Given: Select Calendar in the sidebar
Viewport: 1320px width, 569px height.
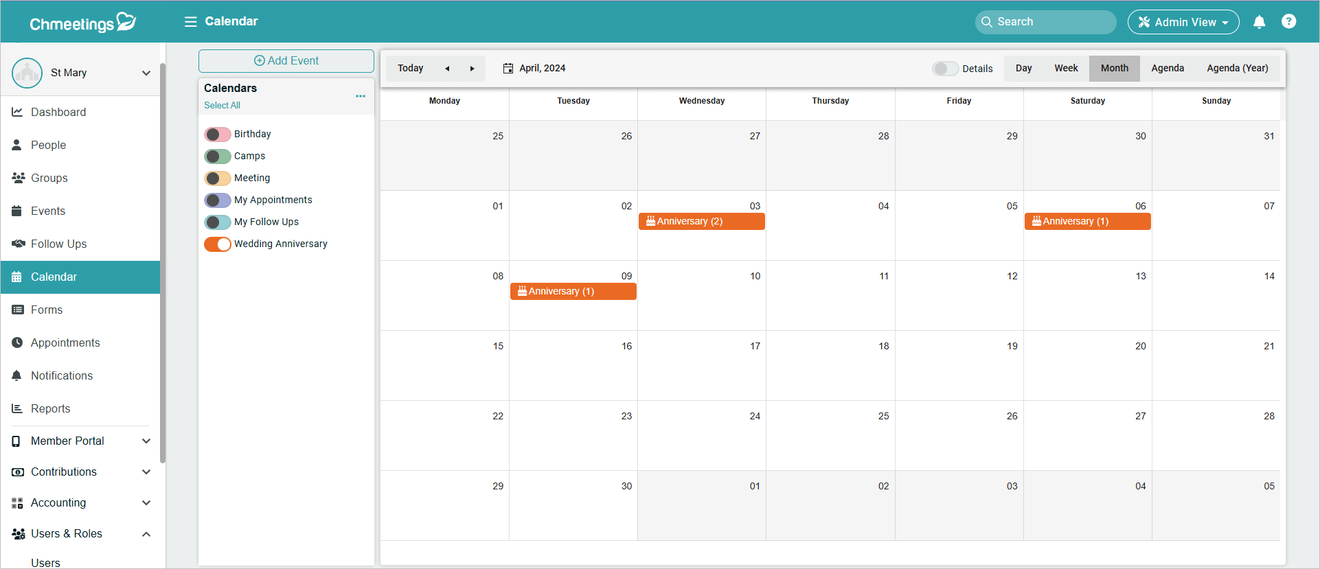Looking at the screenshot, I should pyautogui.click(x=80, y=277).
